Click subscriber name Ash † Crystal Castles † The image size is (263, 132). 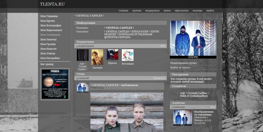(82, 66)
